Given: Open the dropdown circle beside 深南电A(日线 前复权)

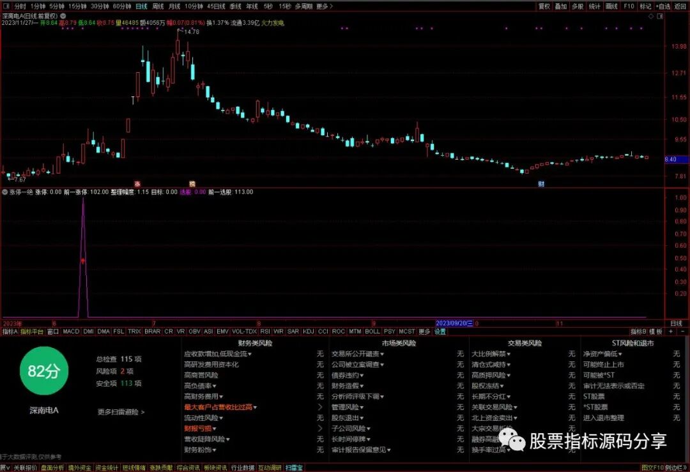Looking at the screenshot, I should [63, 16].
